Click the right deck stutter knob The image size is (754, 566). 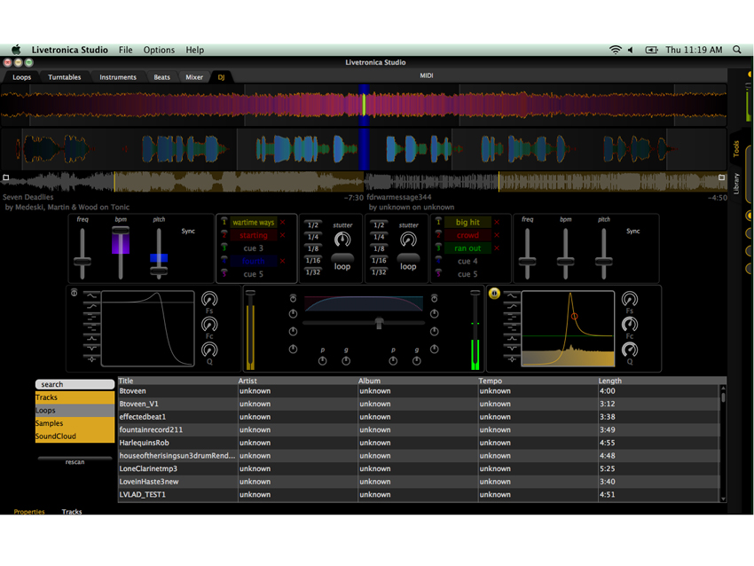(x=408, y=239)
